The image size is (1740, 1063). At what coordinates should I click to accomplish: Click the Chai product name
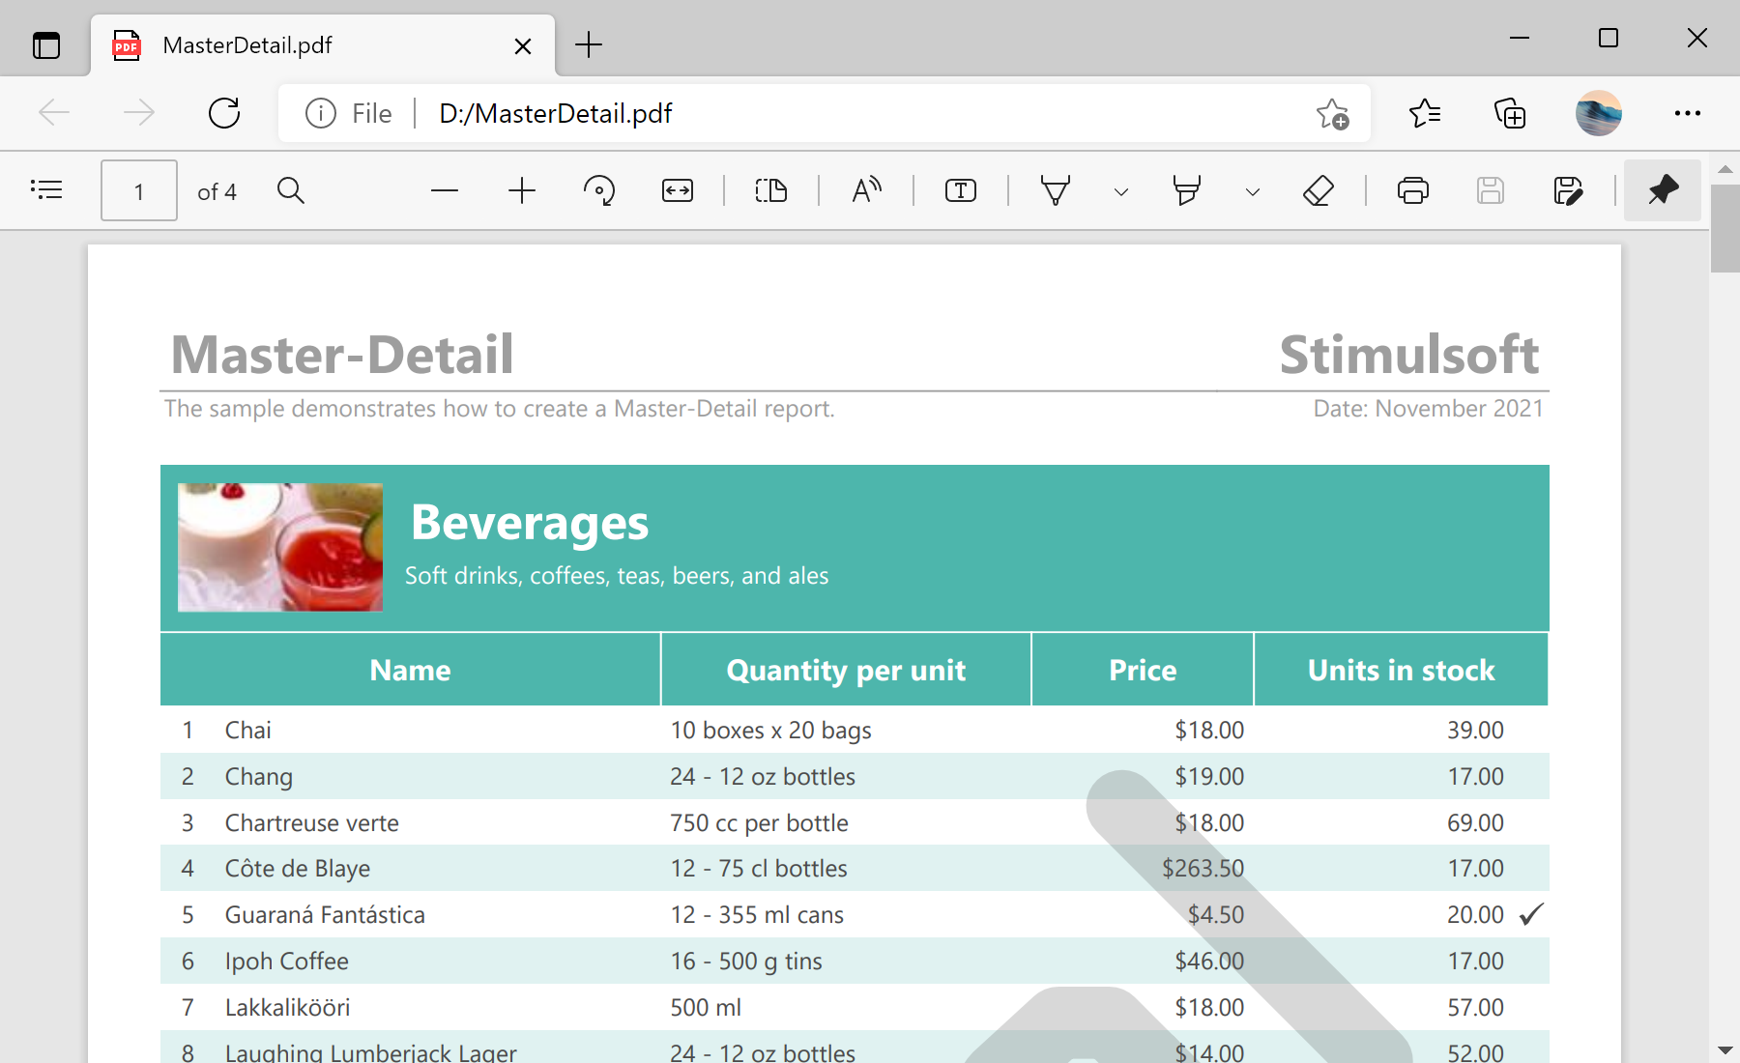point(247,731)
